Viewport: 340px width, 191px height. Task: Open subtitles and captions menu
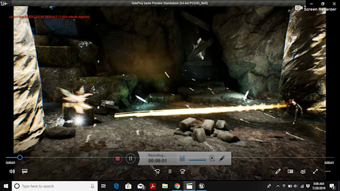point(24,171)
